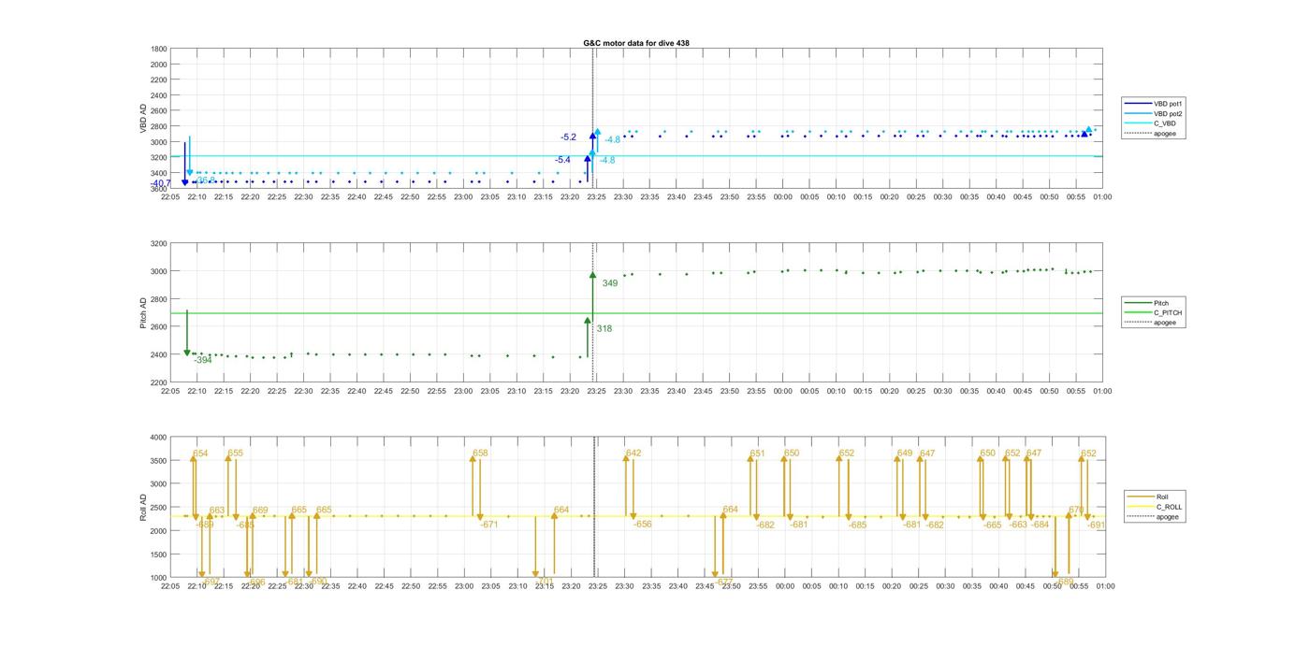
Task: Click the '654' roll data label
Action: [200, 454]
